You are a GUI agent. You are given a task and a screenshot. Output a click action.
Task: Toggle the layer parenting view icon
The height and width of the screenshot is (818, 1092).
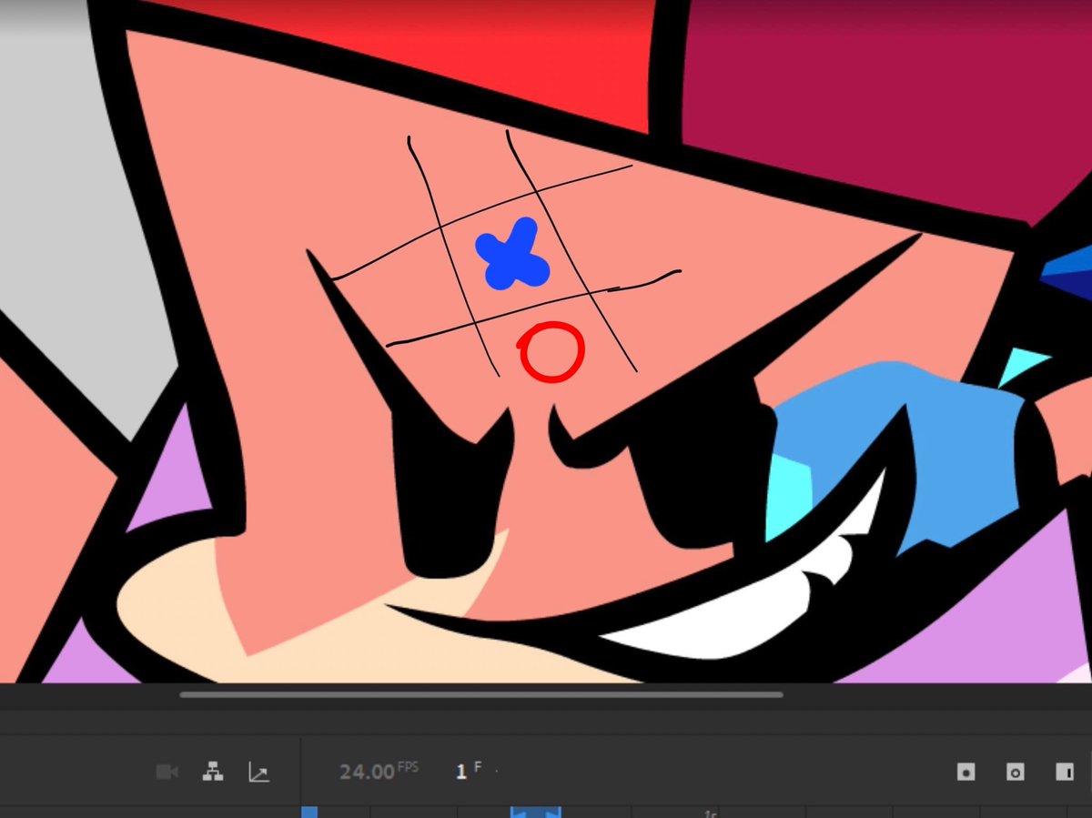pyautogui.click(x=213, y=772)
